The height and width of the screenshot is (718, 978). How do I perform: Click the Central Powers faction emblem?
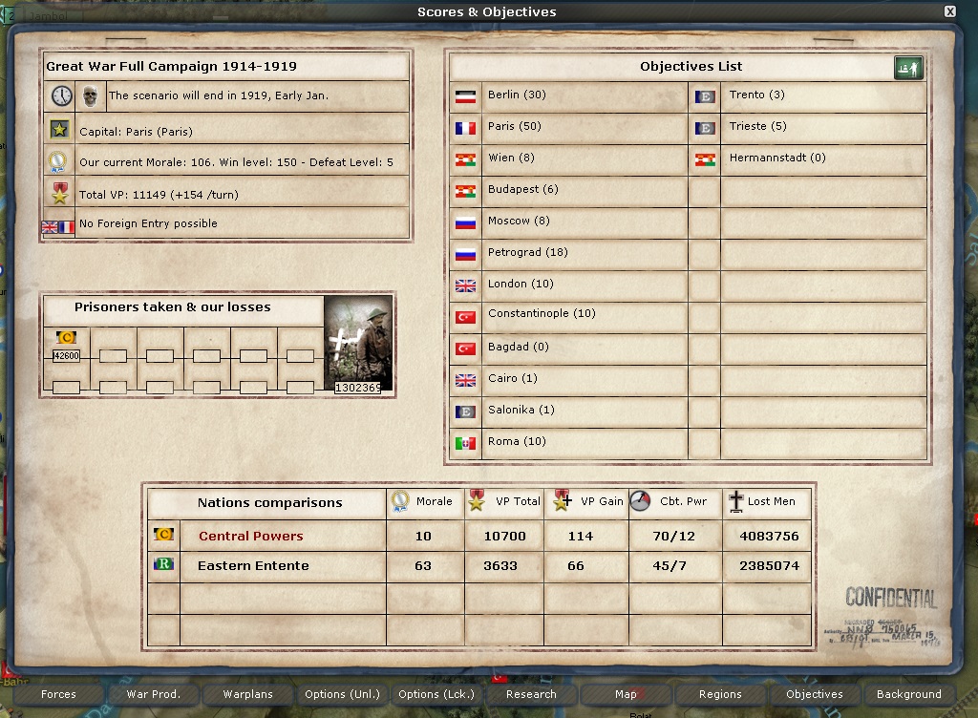pyautogui.click(x=163, y=536)
